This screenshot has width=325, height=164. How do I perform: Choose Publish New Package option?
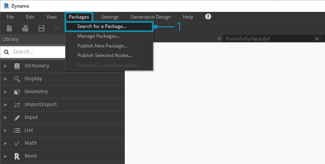(102, 46)
